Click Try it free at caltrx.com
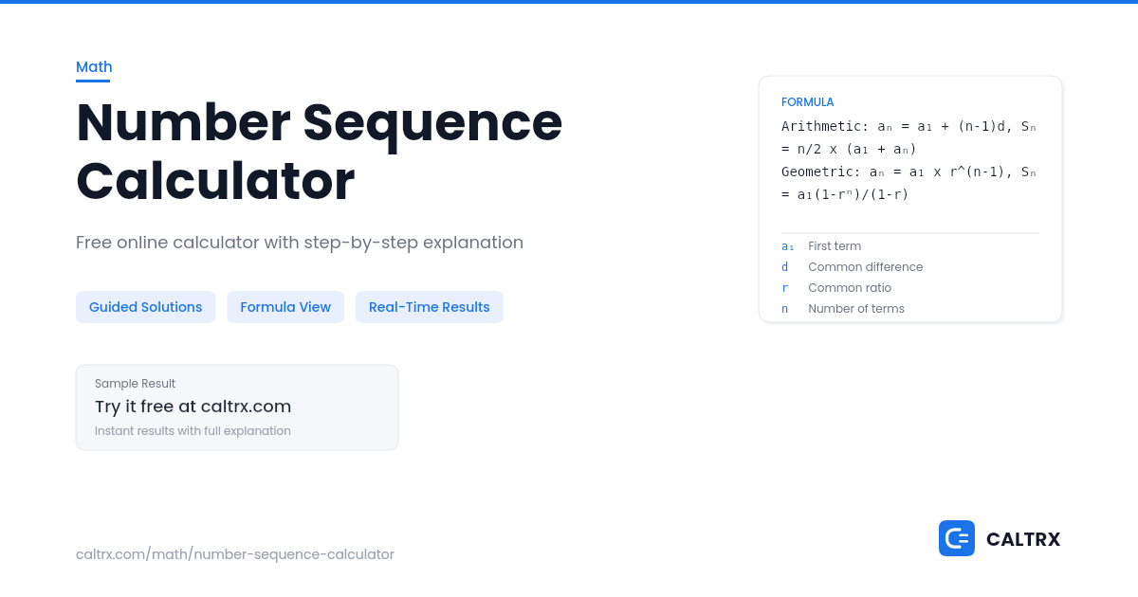Screen dimensions: 1138x597 click(x=193, y=407)
